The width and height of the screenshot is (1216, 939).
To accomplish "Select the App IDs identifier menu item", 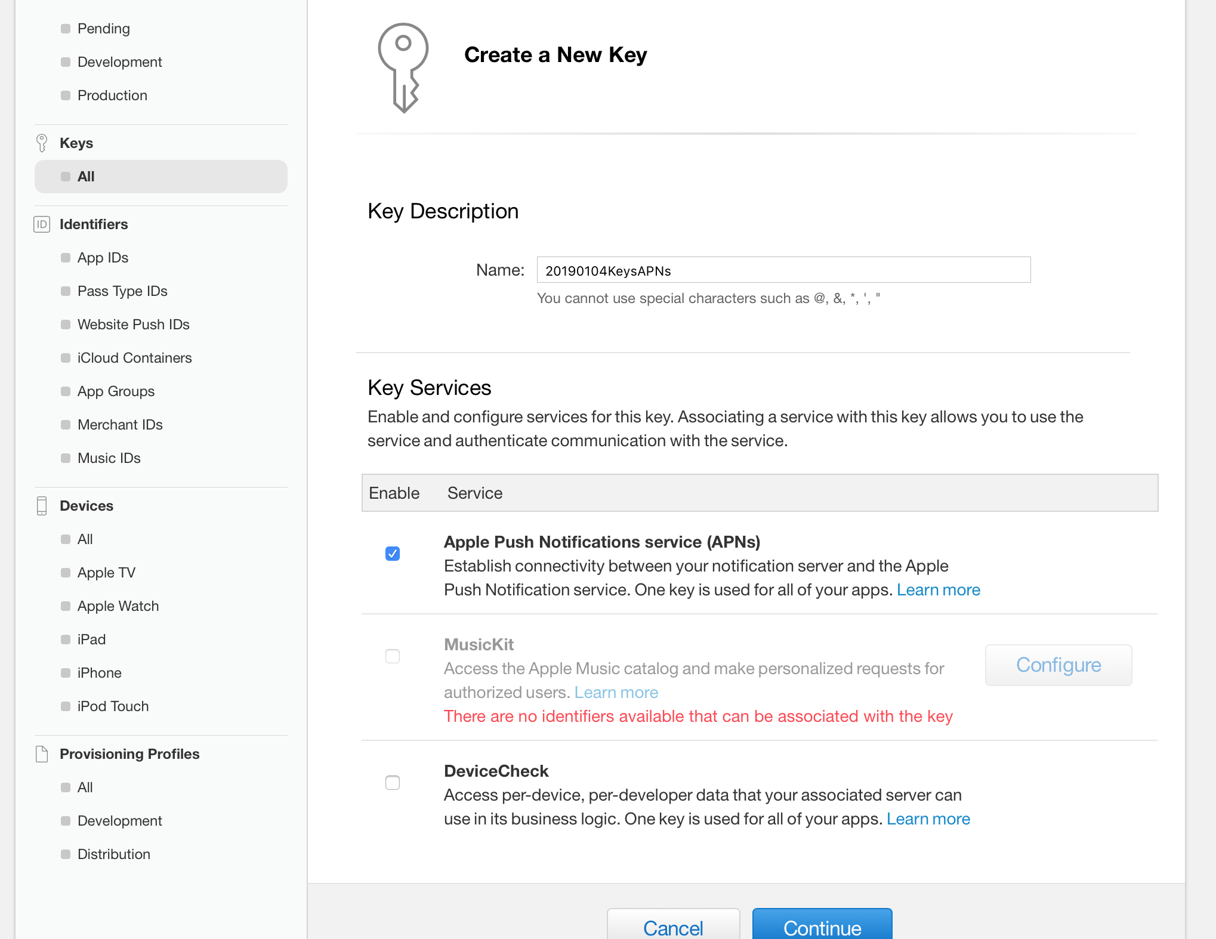I will pyautogui.click(x=103, y=257).
